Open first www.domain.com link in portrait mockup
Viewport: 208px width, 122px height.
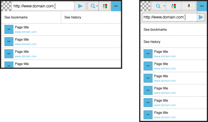point(165,56)
